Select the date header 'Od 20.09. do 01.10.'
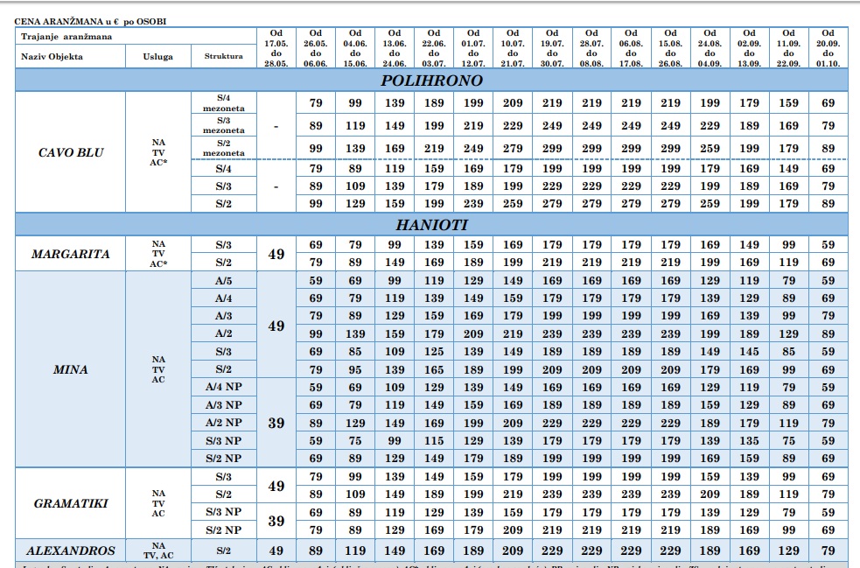Image resolution: width=860 pixels, height=568 pixels. tap(827, 48)
